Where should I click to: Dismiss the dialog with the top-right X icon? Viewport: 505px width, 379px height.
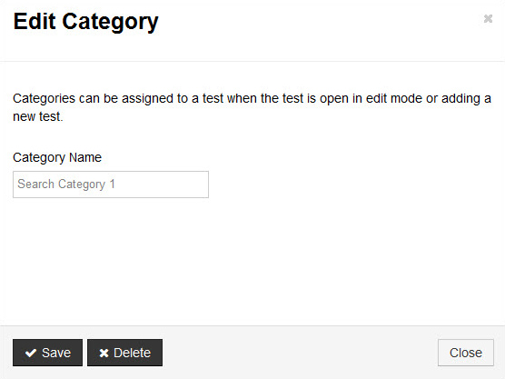[x=488, y=19]
